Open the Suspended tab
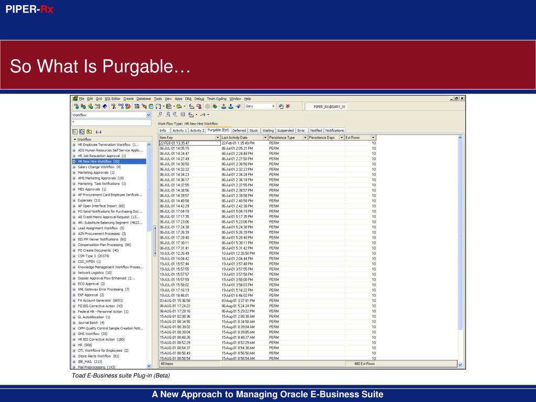 coord(285,130)
